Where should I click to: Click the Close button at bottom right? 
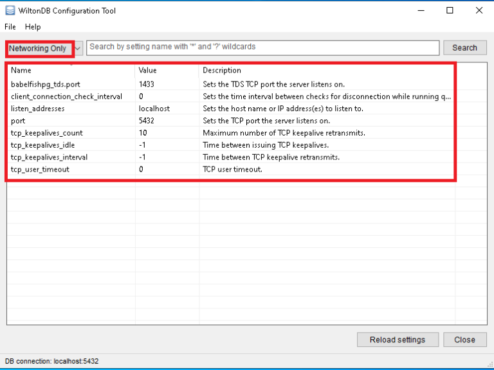click(464, 340)
